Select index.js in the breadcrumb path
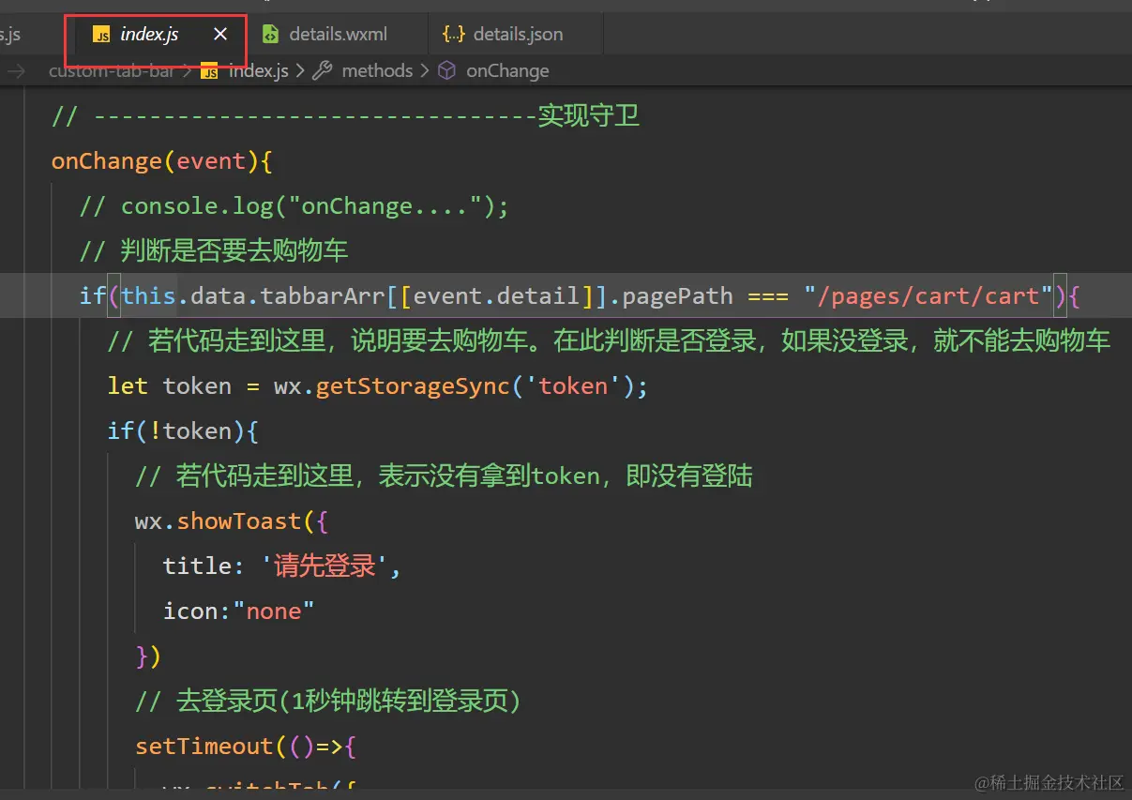Image resolution: width=1132 pixels, height=800 pixels. [x=259, y=70]
